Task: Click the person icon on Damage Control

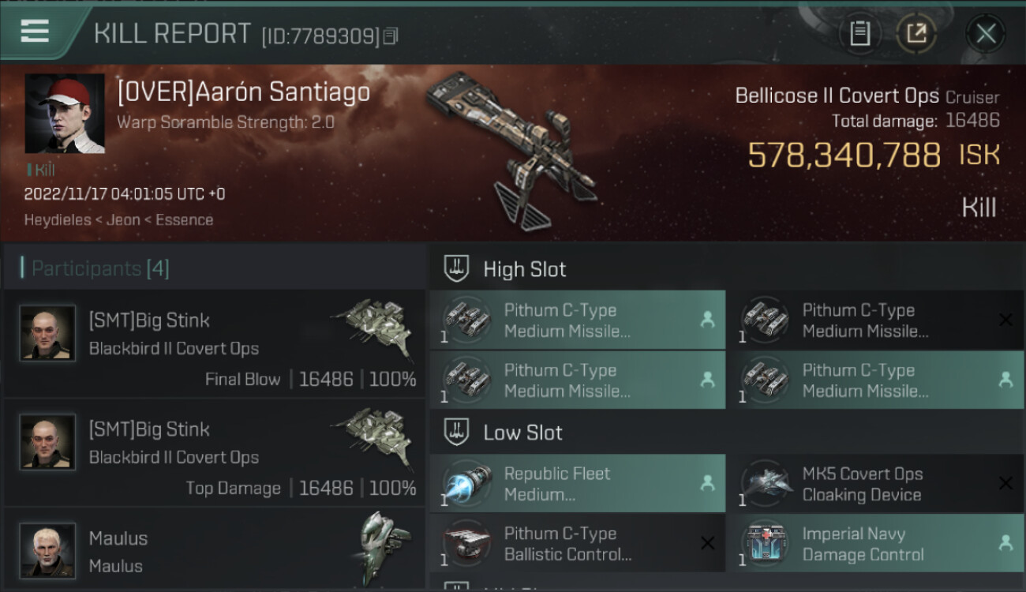Action: [x=1005, y=543]
